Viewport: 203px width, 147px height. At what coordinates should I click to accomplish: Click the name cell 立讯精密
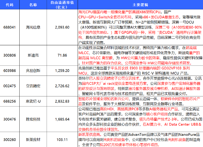click(33, 86)
